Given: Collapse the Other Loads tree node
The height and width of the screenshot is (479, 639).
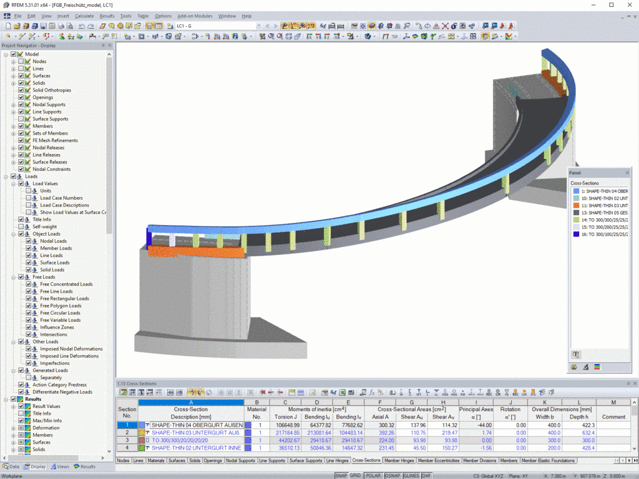Looking at the screenshot, I should [14, 342].
